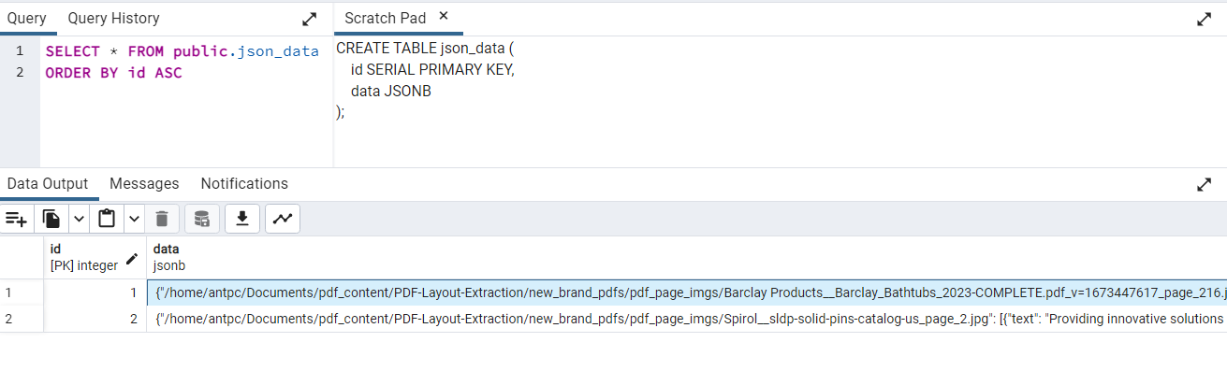
Task: Click the Copy icon in data toolbar
Action: (51, 219)
